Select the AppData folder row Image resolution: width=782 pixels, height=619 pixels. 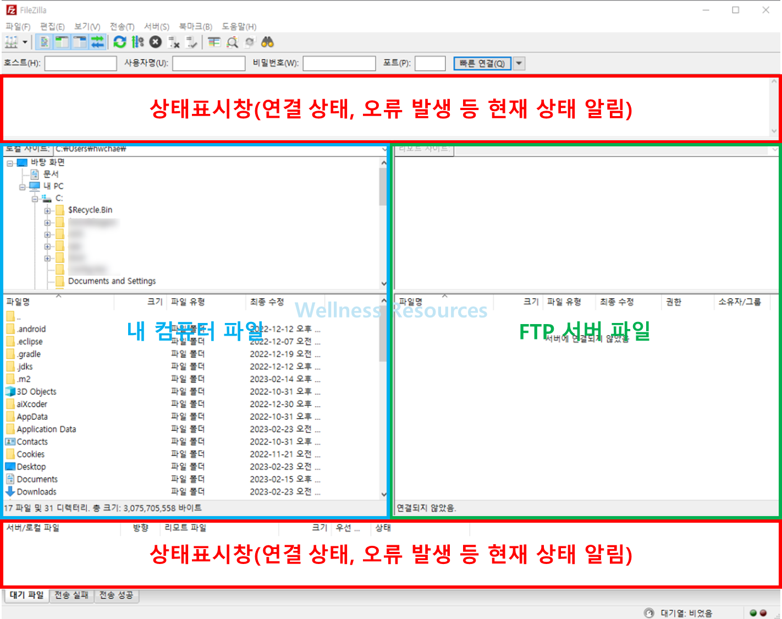(191, 417)
